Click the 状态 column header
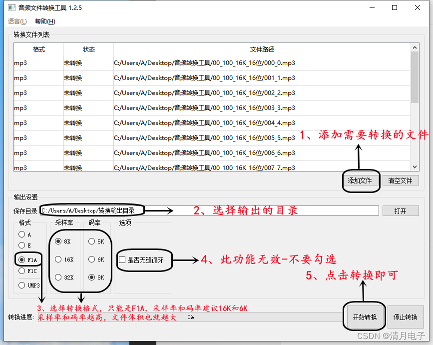 (x=88, y=49)
